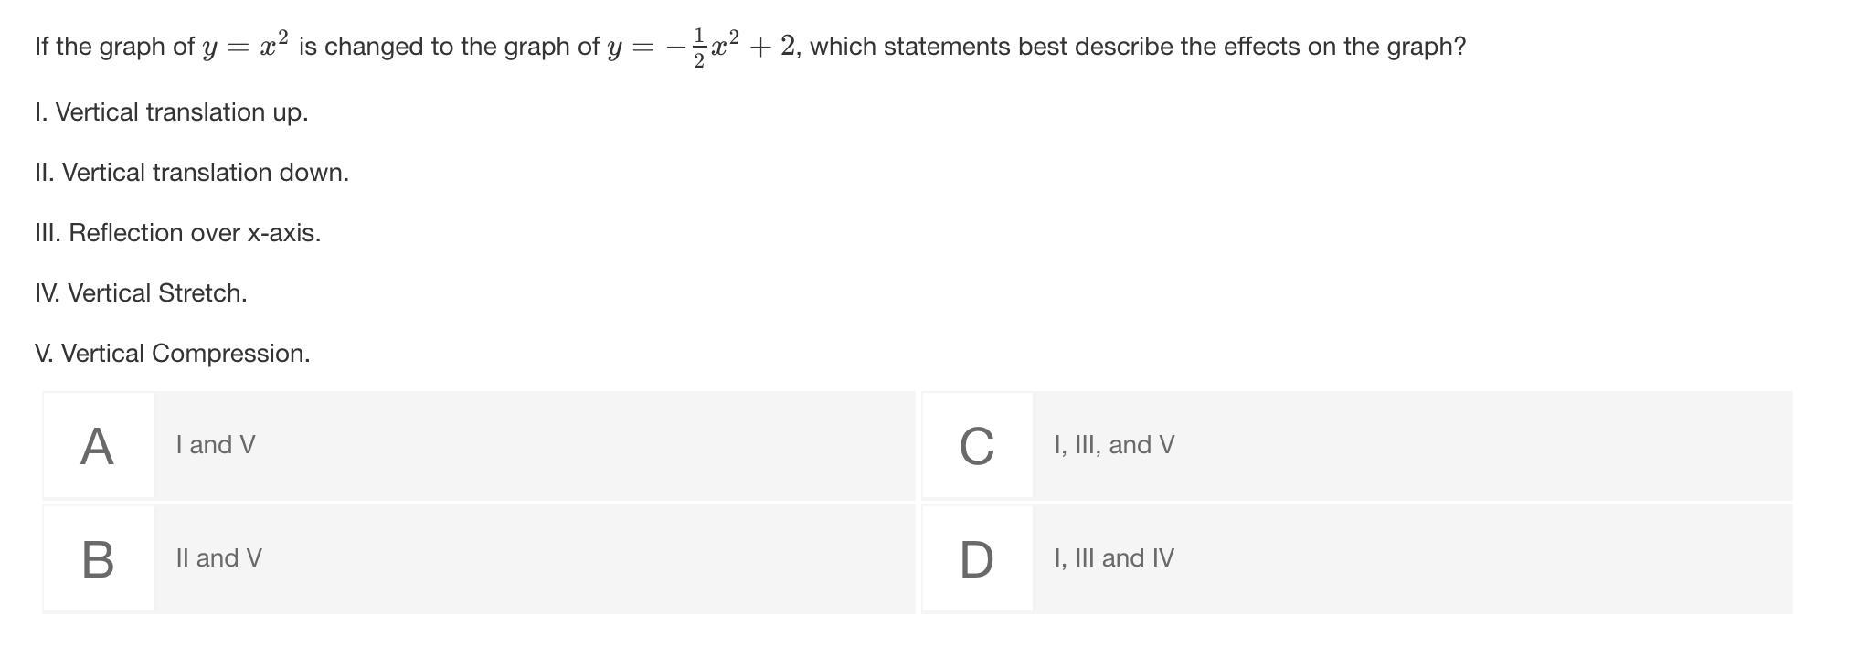Click the "+ 2" constant in the equation

[x=773, y=47]
